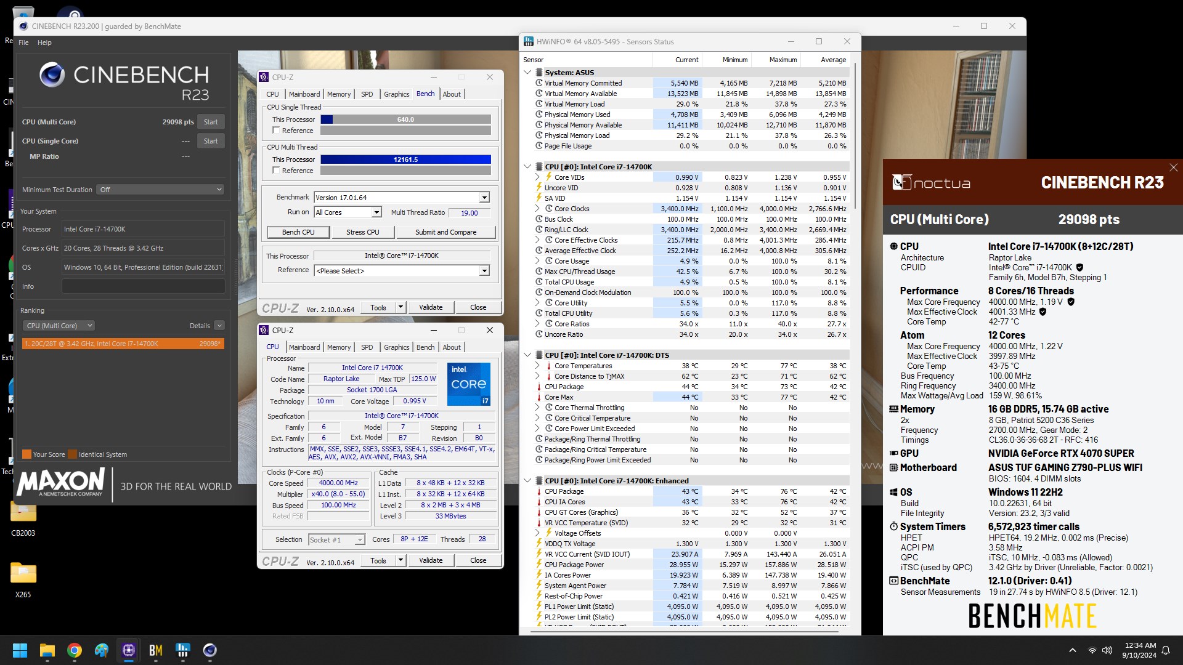Open the volume control in tray
This screenshot has height=665, width=1183.
[1107, 650]
